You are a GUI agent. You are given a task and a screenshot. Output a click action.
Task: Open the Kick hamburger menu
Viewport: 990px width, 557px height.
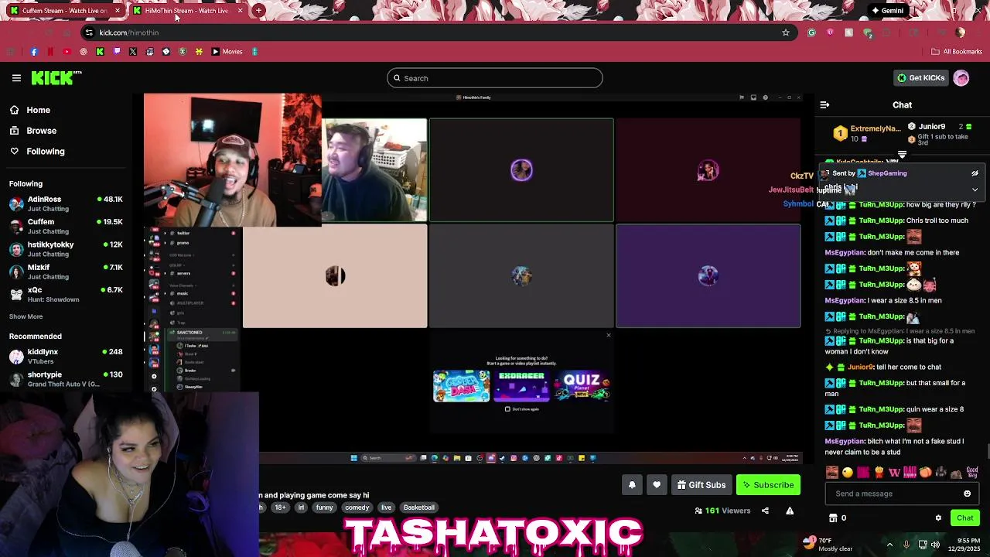click(x=16, y=78)
